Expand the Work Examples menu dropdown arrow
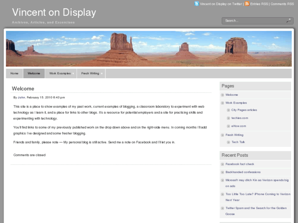The width and height of the screenshot is (298, 223). 73,74
